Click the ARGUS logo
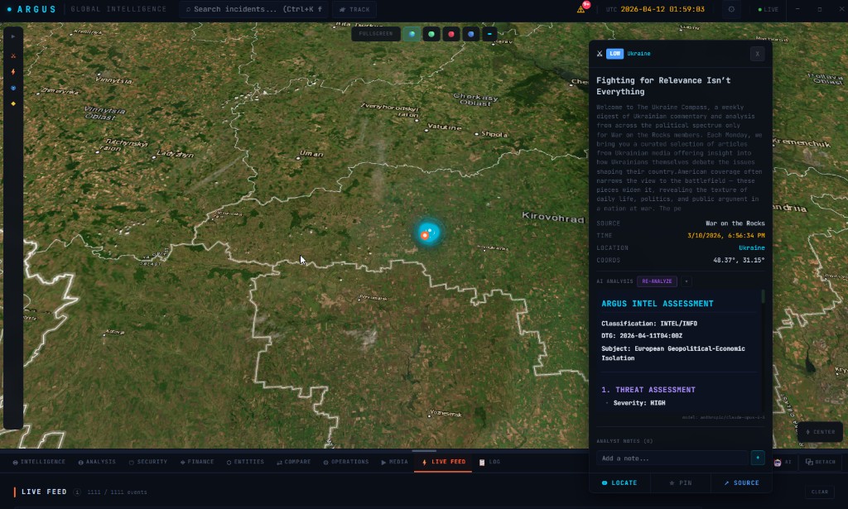 31,9
